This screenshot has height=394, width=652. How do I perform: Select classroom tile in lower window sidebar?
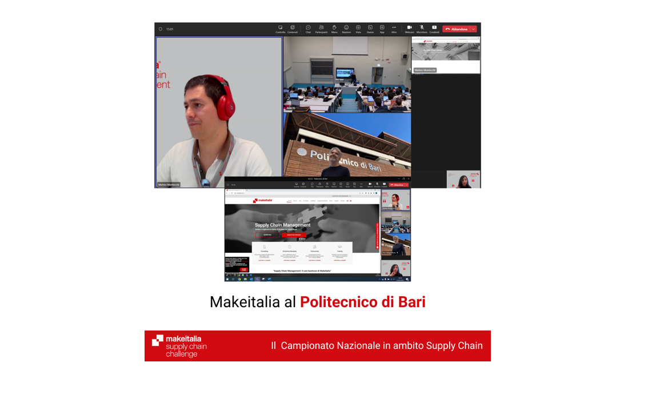(396, 221)
